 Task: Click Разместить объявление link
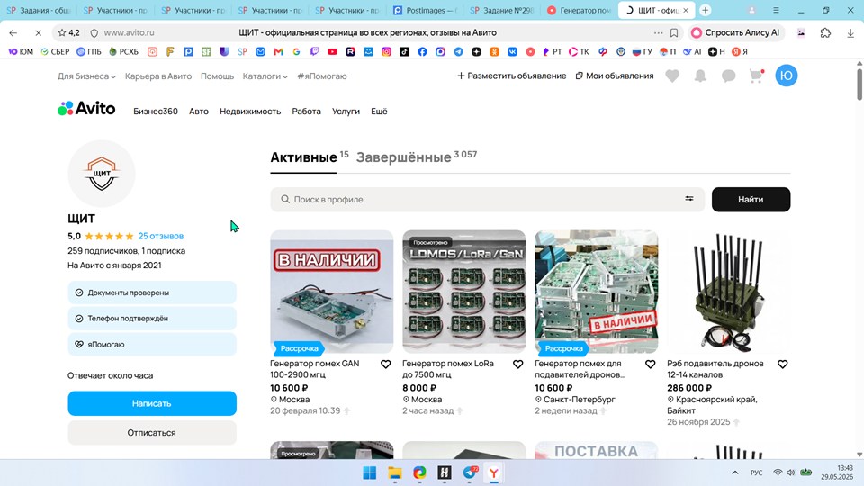(512, 76)
